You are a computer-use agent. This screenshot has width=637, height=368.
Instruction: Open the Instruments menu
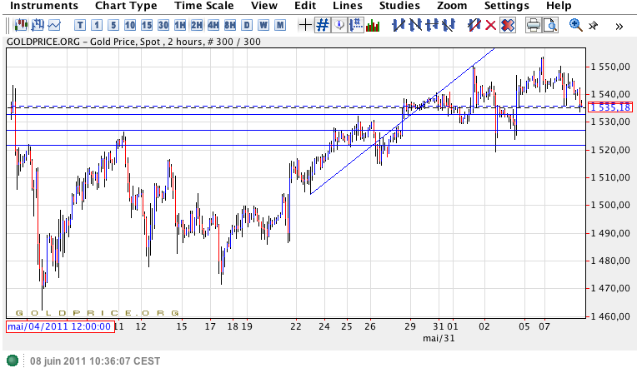45,6
